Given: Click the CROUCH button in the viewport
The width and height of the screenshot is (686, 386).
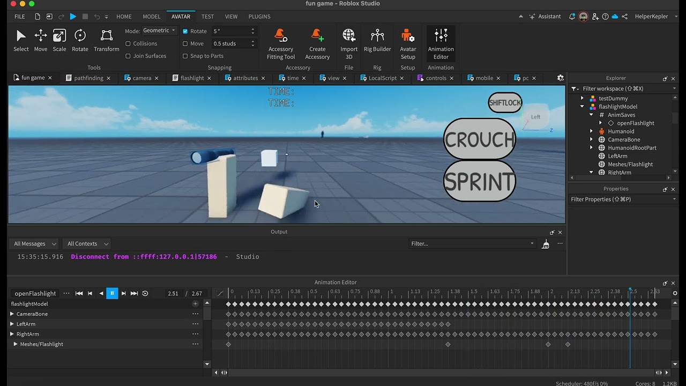Looking at the screenshot, I should pyautogui.click(x=479, y=139).
